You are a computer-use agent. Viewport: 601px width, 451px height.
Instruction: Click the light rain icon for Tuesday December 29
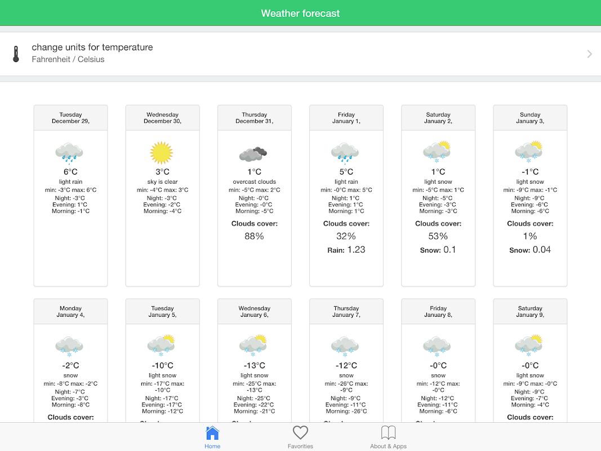[x=69, y=153]
